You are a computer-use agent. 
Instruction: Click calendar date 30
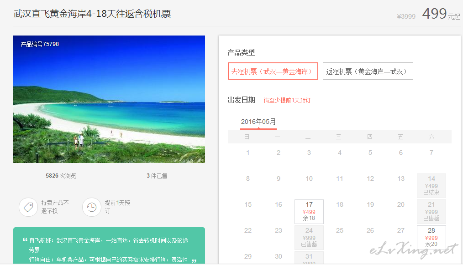click(x=279, y=256)
